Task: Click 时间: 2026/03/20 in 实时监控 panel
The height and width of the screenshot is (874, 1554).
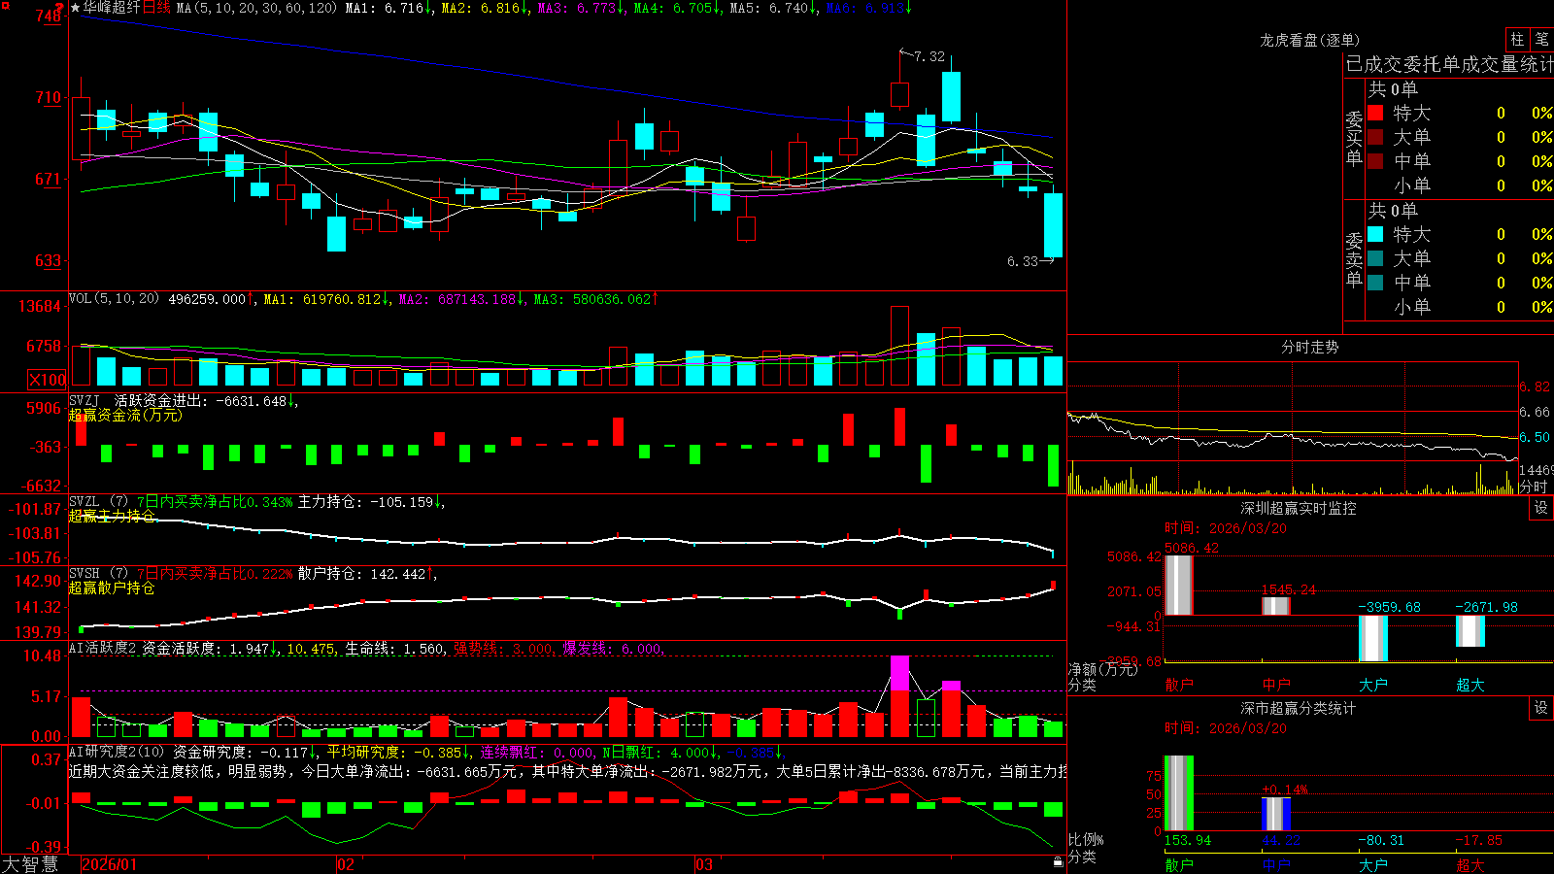Action: click(1225, 528)
